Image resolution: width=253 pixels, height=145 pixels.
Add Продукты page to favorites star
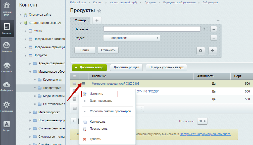[99, 11]
